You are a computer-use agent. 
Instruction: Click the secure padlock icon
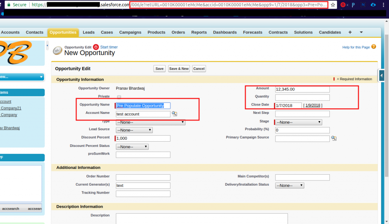click(9, 5)
